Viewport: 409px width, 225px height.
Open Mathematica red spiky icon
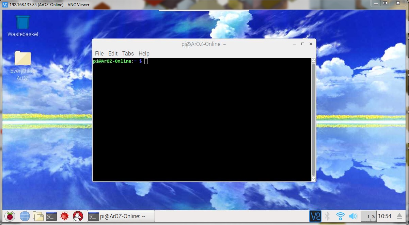click(65, 216)
